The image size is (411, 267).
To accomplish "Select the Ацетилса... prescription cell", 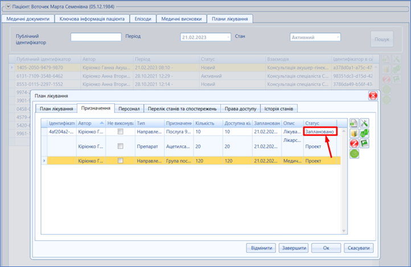I will 179,146.
